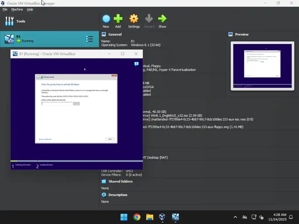Click the clock showing 4:28 AM
299x224 pixels.
tap(280, 215)
